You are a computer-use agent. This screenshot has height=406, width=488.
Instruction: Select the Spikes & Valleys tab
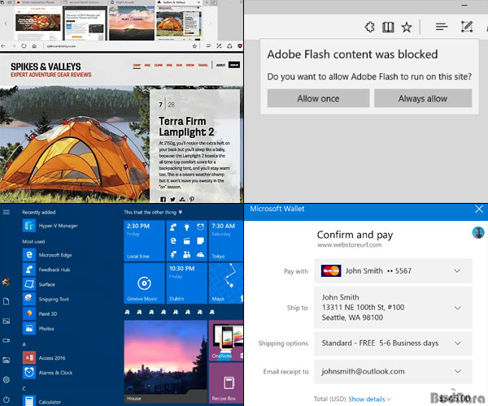174,2
